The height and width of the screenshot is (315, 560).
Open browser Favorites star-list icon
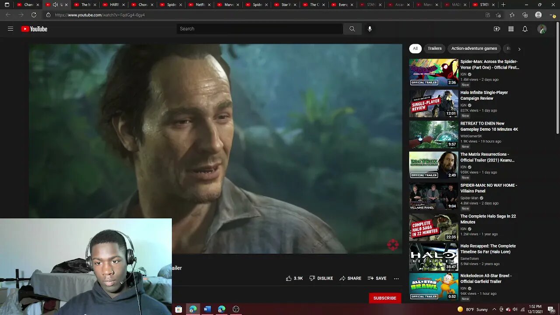coord(512,15)
